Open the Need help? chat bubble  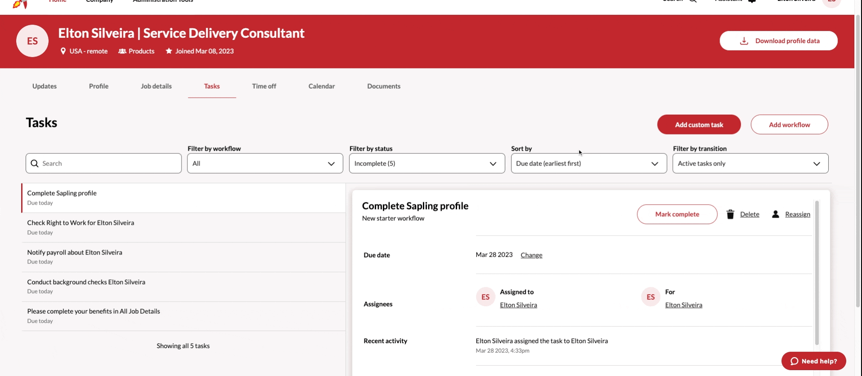(x=813, y=361)
